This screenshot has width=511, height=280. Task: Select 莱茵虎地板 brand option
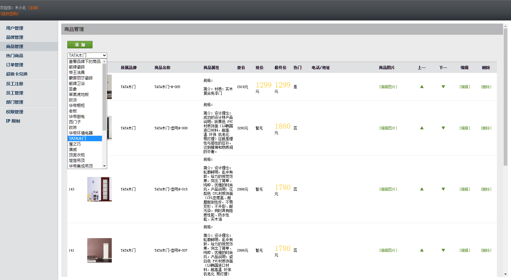(85, 94)
